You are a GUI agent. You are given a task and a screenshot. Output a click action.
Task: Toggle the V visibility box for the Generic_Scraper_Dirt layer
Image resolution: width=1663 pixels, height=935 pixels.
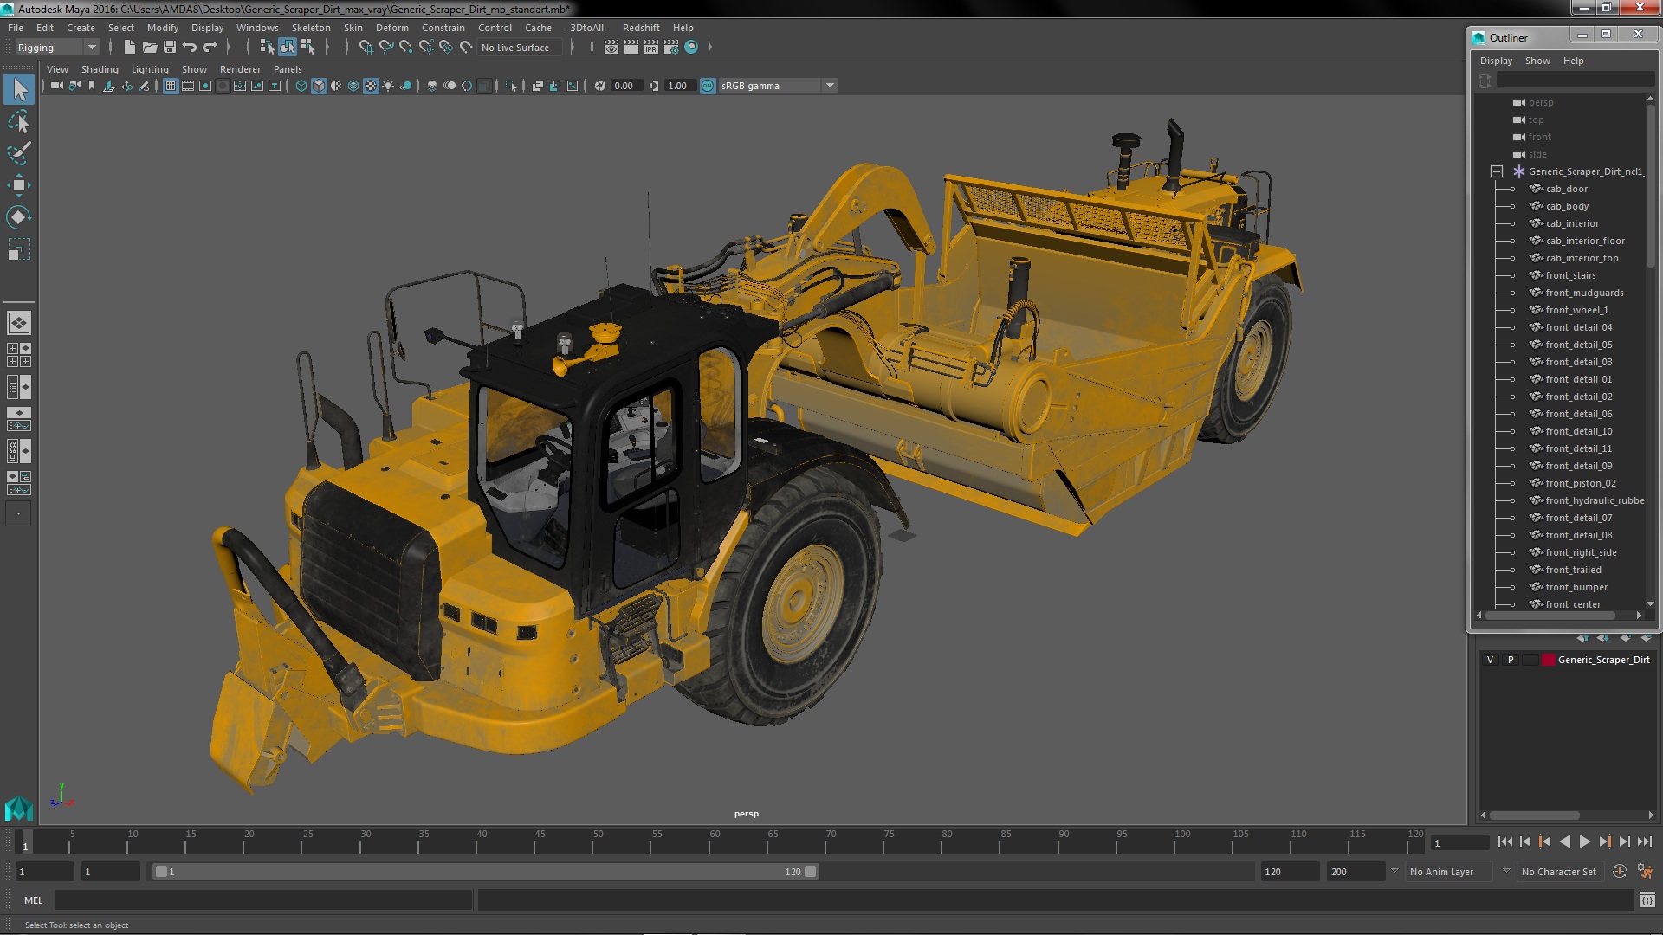[1490, 660]
